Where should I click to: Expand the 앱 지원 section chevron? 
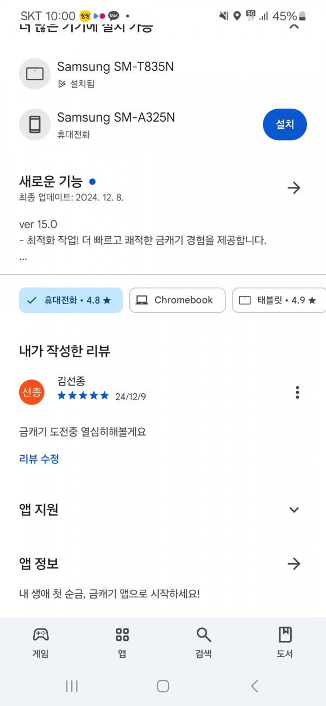(x=294, y=509)
